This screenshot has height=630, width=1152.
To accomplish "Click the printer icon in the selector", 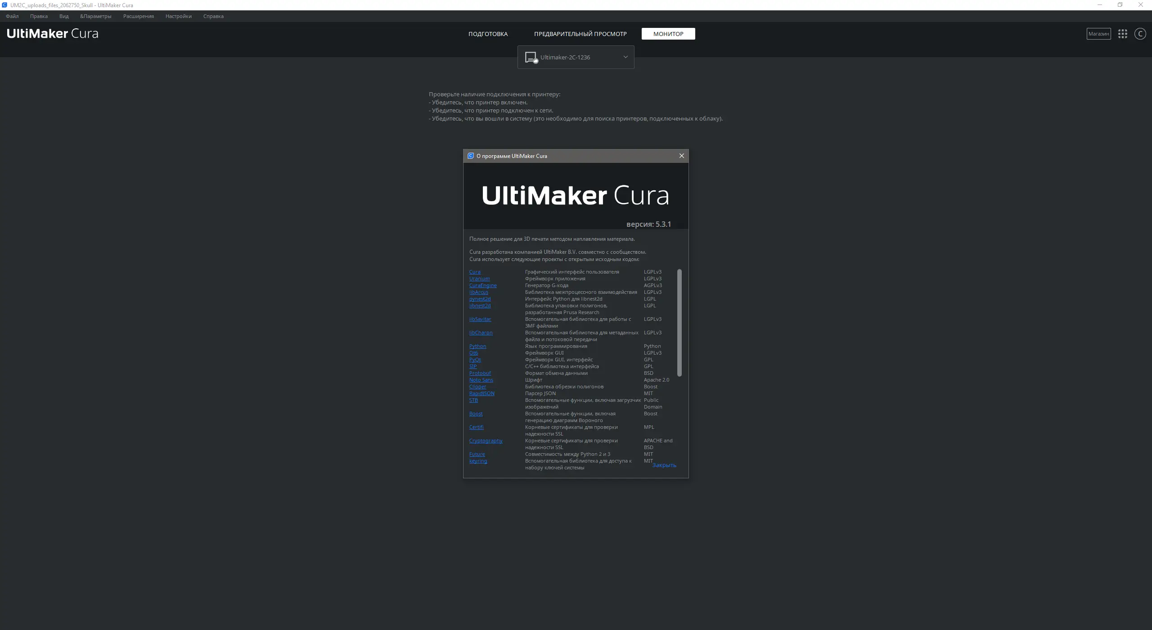I will click(531, 58).
